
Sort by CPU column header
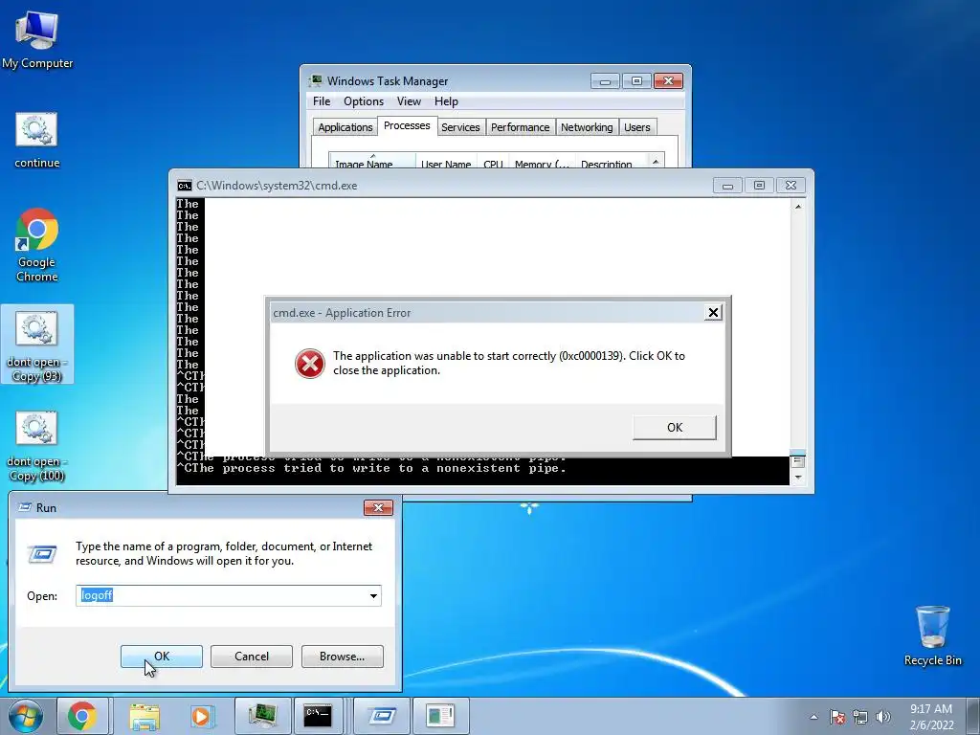click(493, 161)
